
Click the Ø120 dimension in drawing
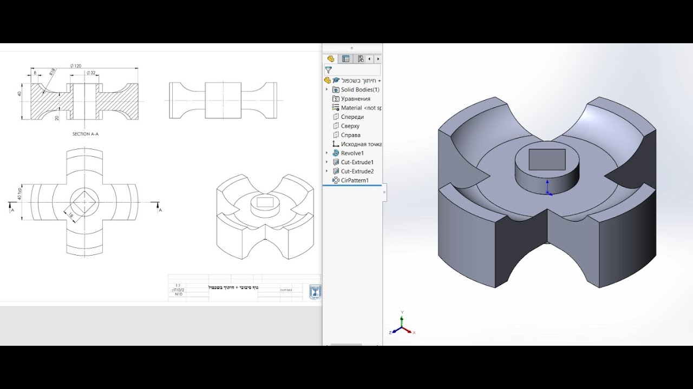[75, 66]
